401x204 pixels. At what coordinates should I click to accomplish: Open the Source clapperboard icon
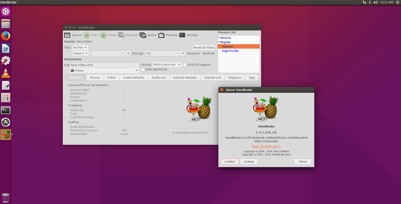coord(67,35)
